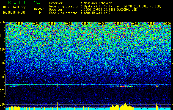Click the 0.8 frequency axis label
The image size is (173, 110).
pyautogui.click(x=2, y=77)
